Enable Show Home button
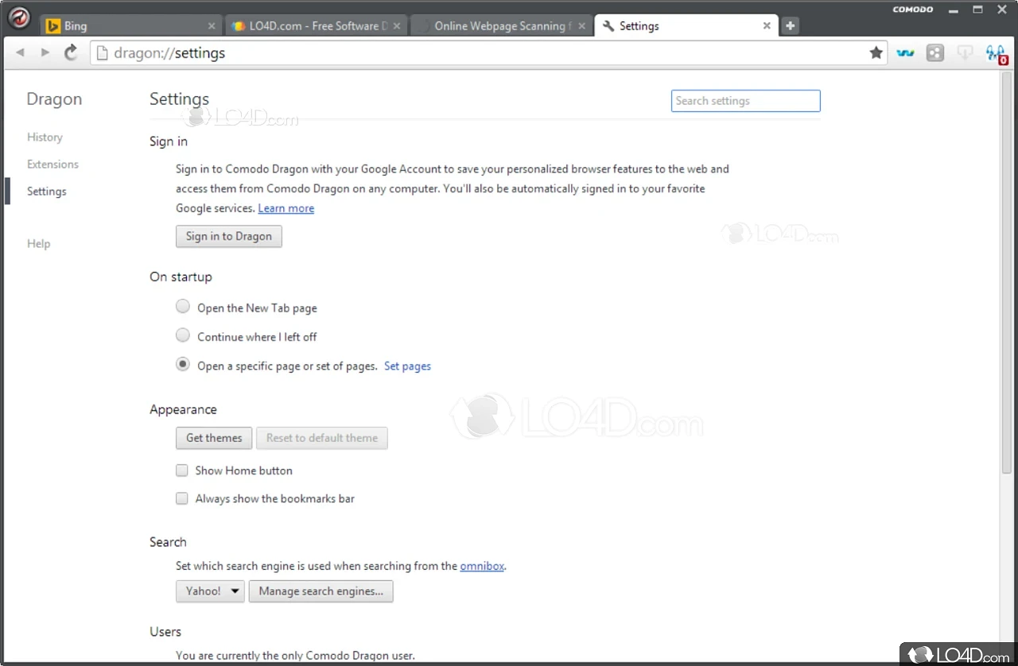 (181, 470)
